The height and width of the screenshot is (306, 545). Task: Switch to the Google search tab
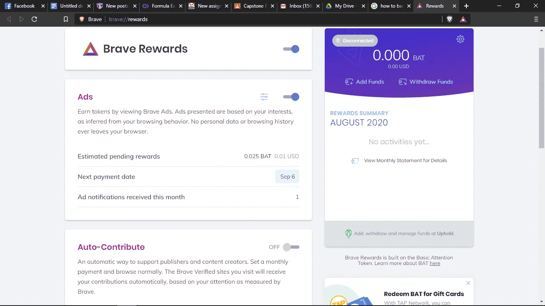point(391,6)
